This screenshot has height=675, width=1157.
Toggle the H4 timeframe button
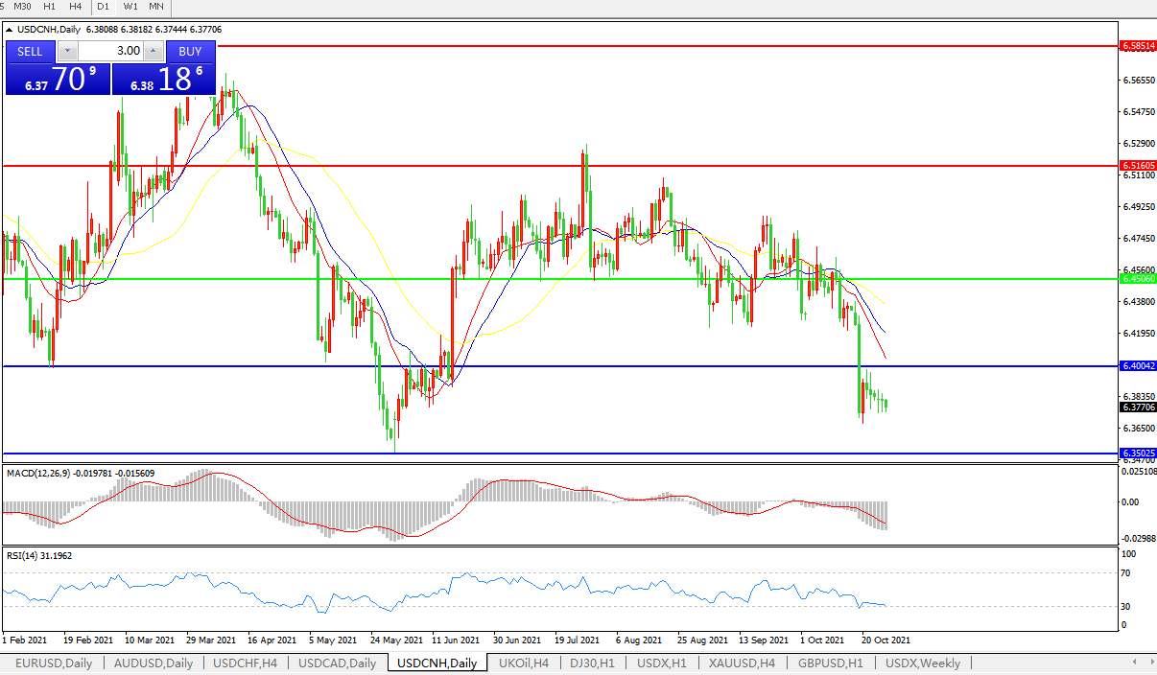75,6
